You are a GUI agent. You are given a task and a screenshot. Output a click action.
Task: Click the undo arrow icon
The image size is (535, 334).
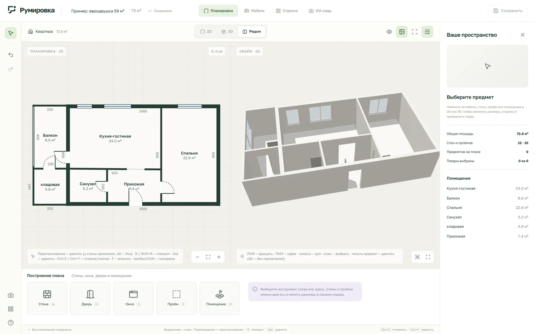[11, 55]
